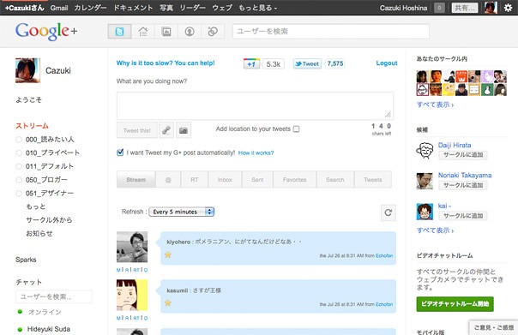Click kasumii's profile picture in stream
Viewport: 518px width, 335px height.
pos(132,295)
